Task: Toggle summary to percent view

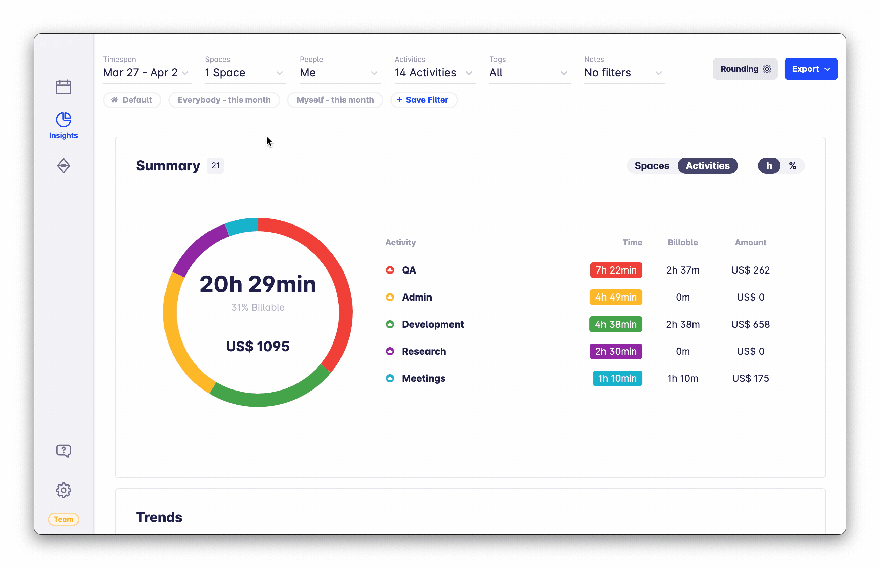Action: (x=793, y=166)
